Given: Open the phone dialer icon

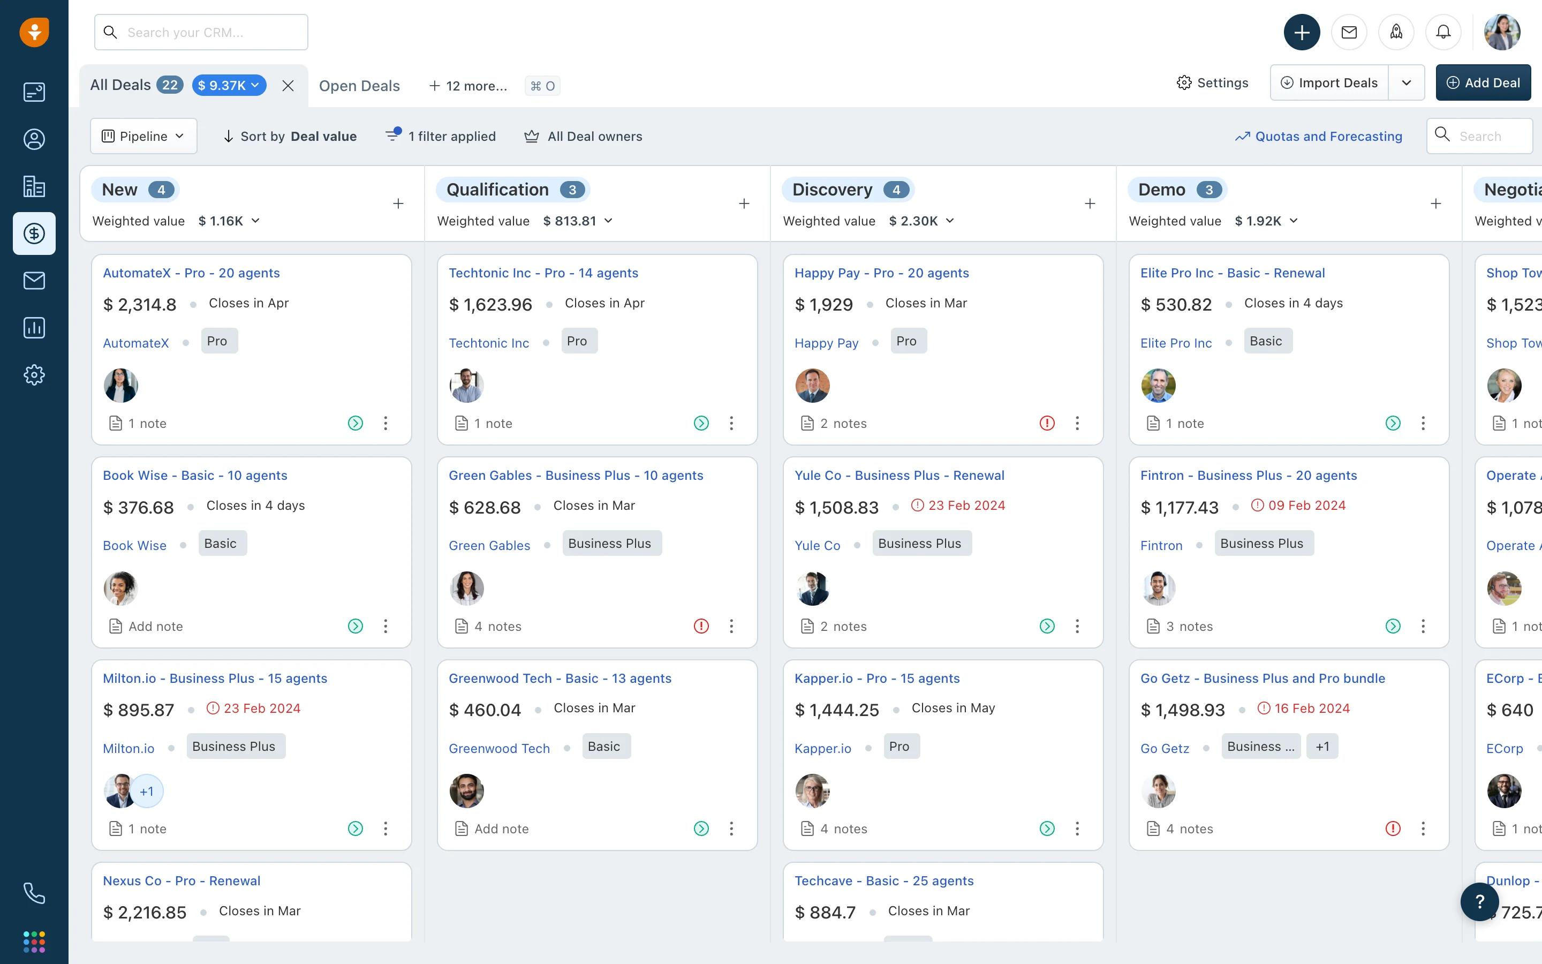Looking at the screenshot, I should (x=34, y=893).
